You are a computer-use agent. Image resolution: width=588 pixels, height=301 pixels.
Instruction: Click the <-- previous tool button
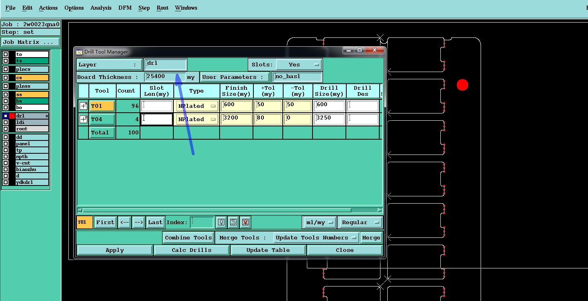[125, 222]
